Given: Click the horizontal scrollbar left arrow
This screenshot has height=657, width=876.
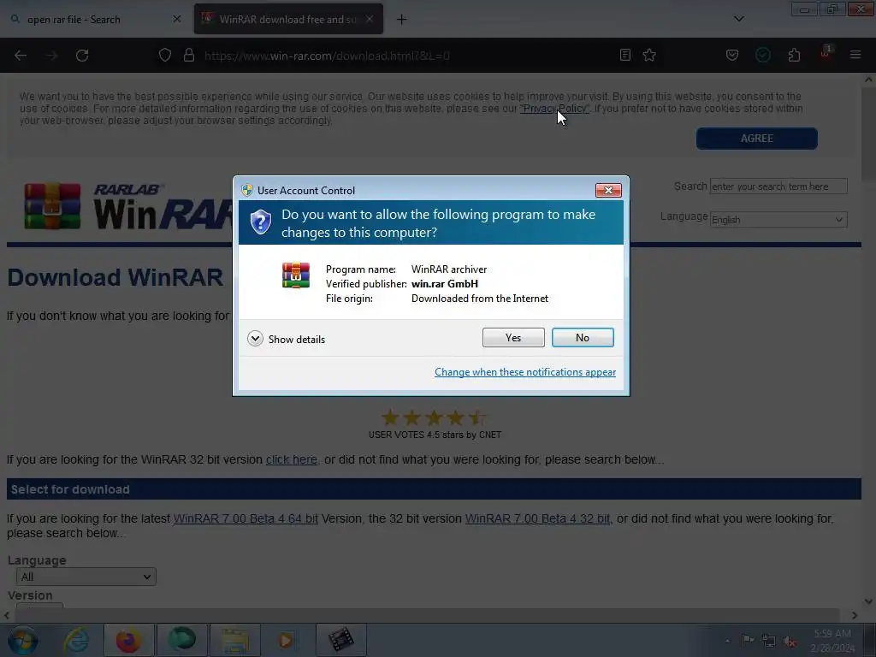Looking at the screenshot, I should click(x=7, y=615).
